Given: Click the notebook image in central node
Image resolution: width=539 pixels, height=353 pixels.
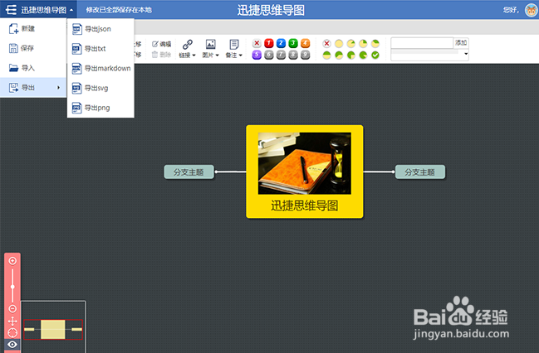Looking at the screenshot, I should 305,163.
